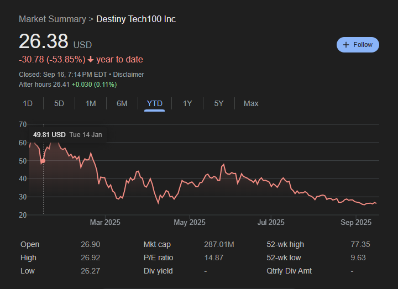Click the Closed: Sep 16 timestamp
The image size is (398, 289).
click(x=62, y=75)
